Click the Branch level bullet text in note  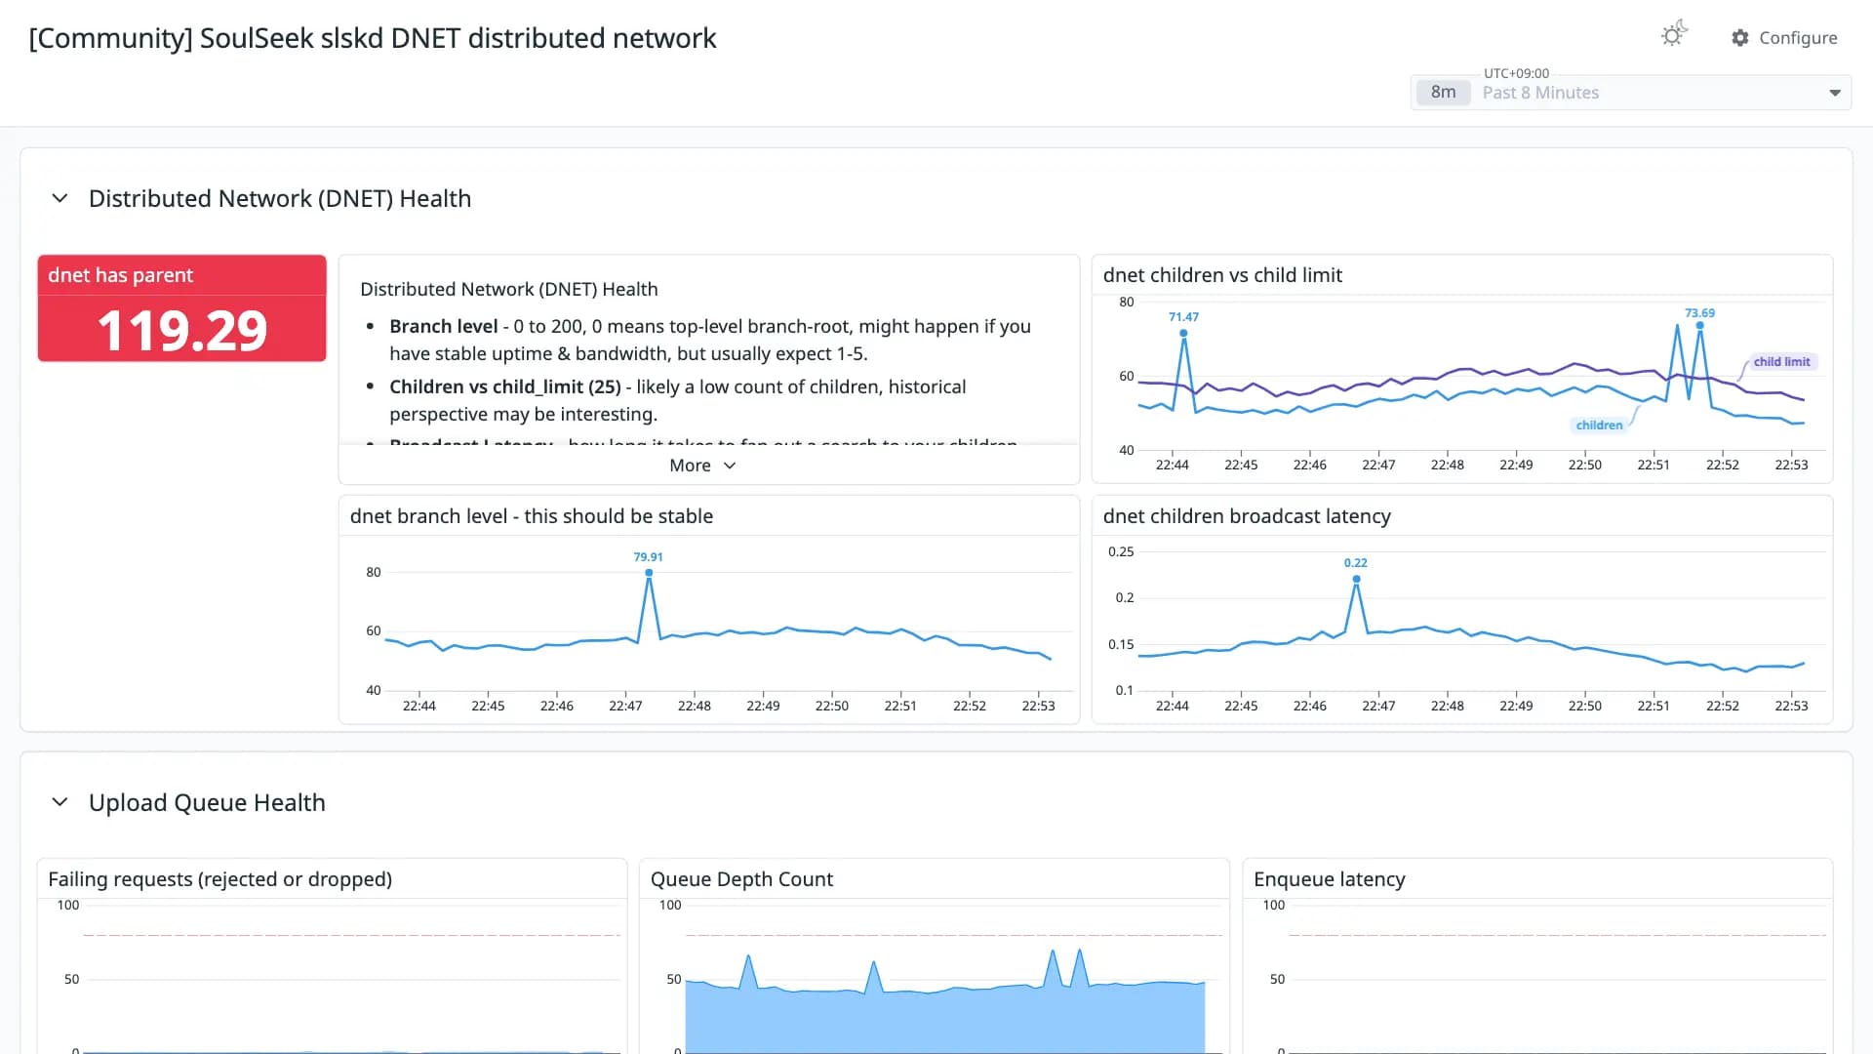click(710, 340)
